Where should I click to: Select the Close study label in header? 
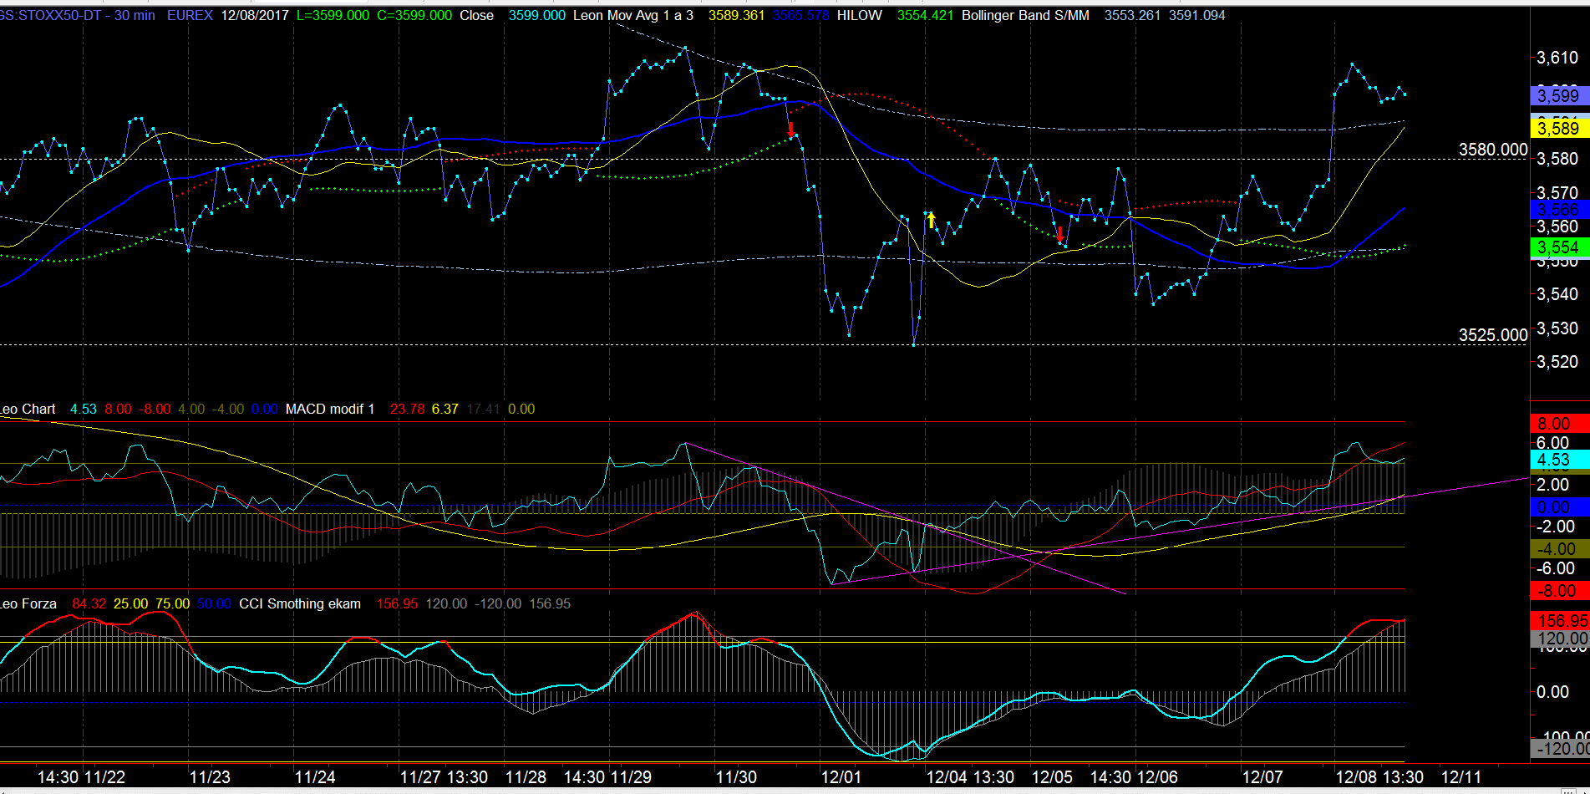coord(476,15)
